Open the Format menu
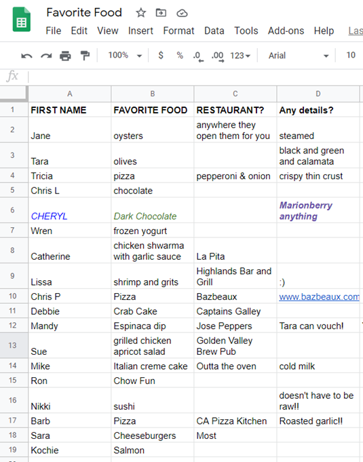This screenshot has width=363, height=462. pyautogui.click(x=178, y=31)
